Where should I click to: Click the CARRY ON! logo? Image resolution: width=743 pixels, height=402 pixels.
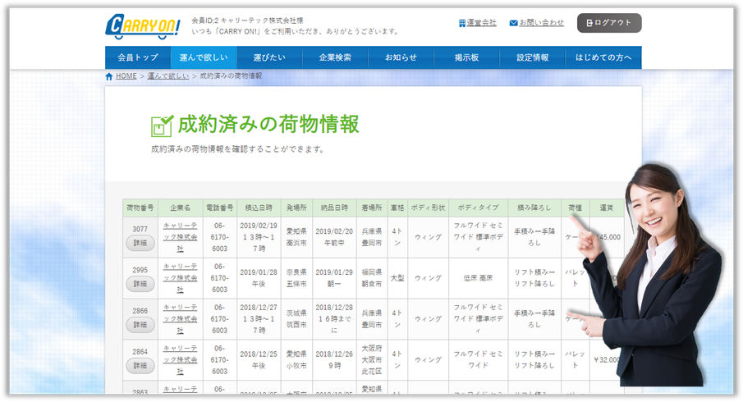click(143, 26)
